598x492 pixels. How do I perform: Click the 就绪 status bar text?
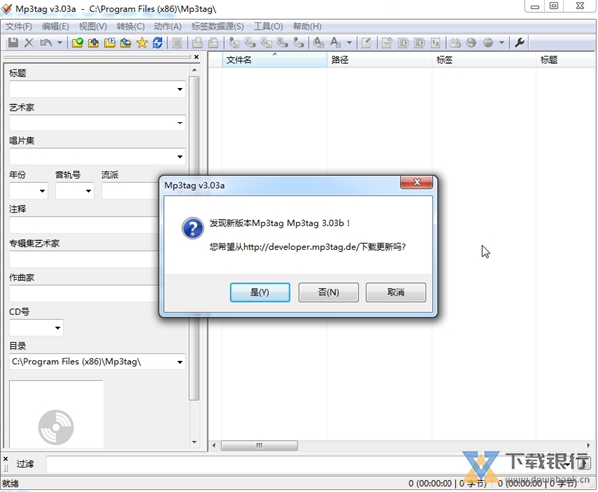click(x=10, y=484)
